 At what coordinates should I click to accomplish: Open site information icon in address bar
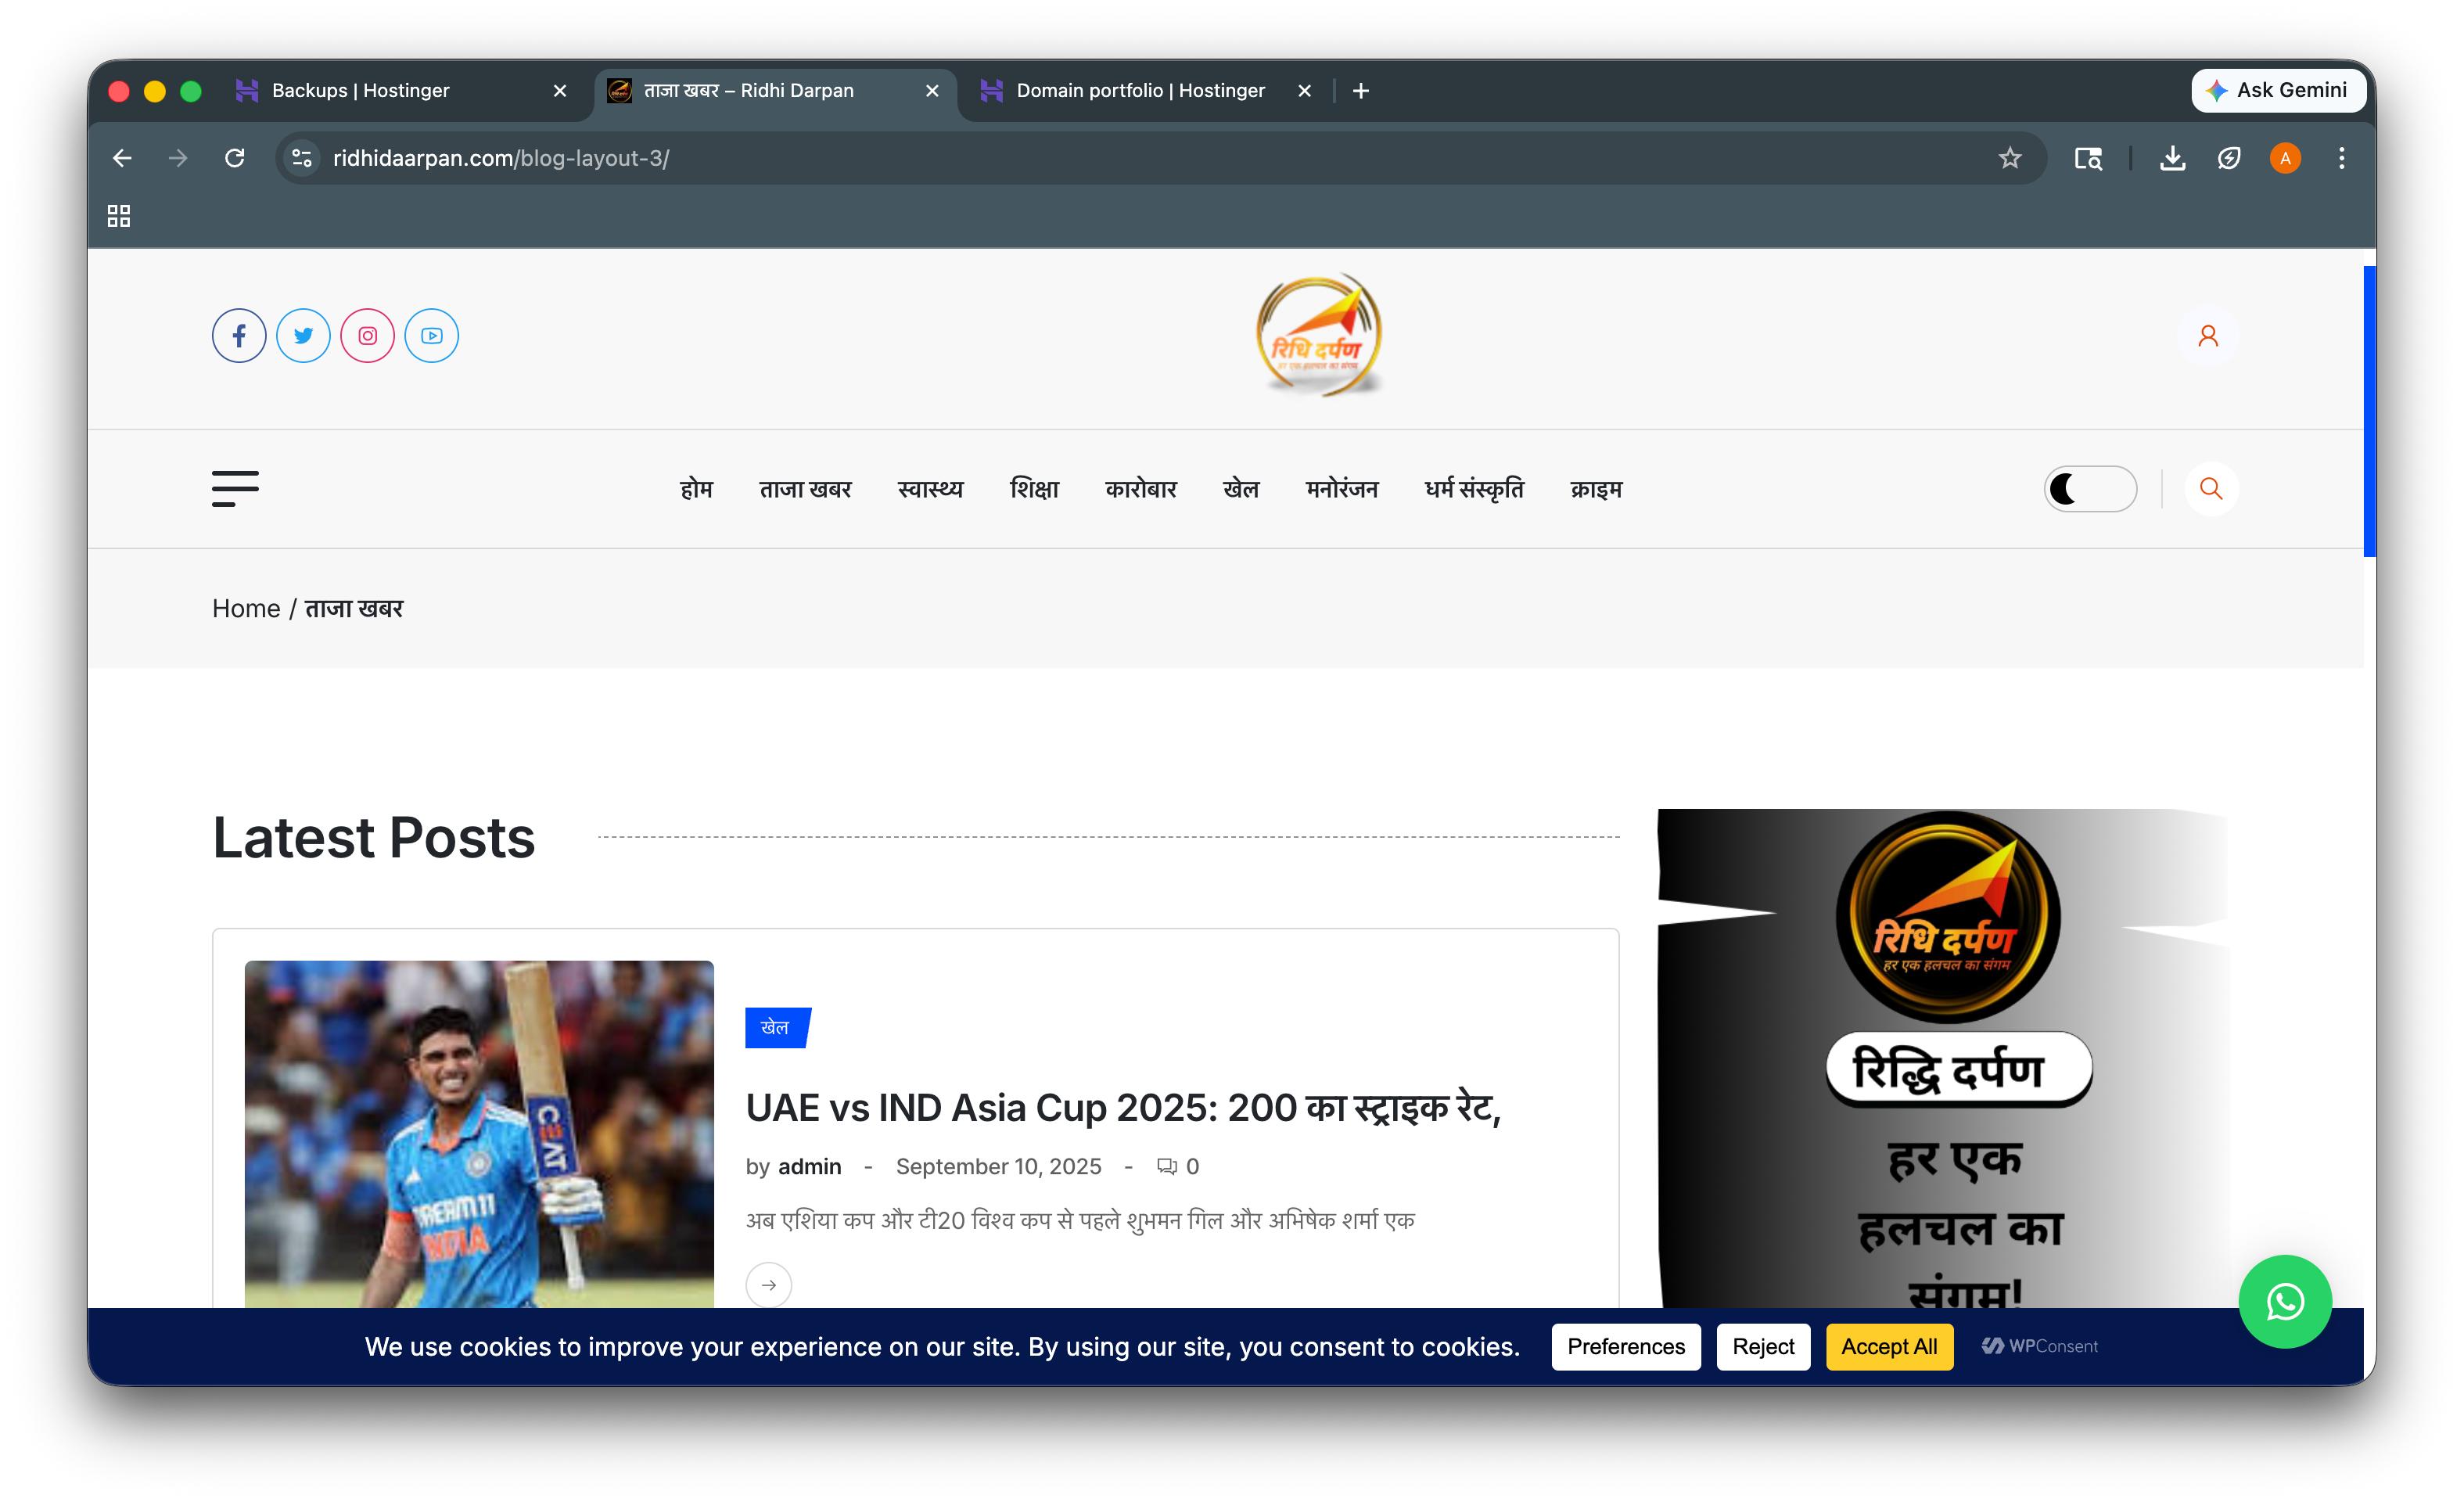pos(302,158)
